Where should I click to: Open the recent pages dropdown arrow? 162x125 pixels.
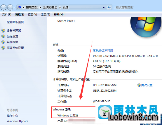15,8
